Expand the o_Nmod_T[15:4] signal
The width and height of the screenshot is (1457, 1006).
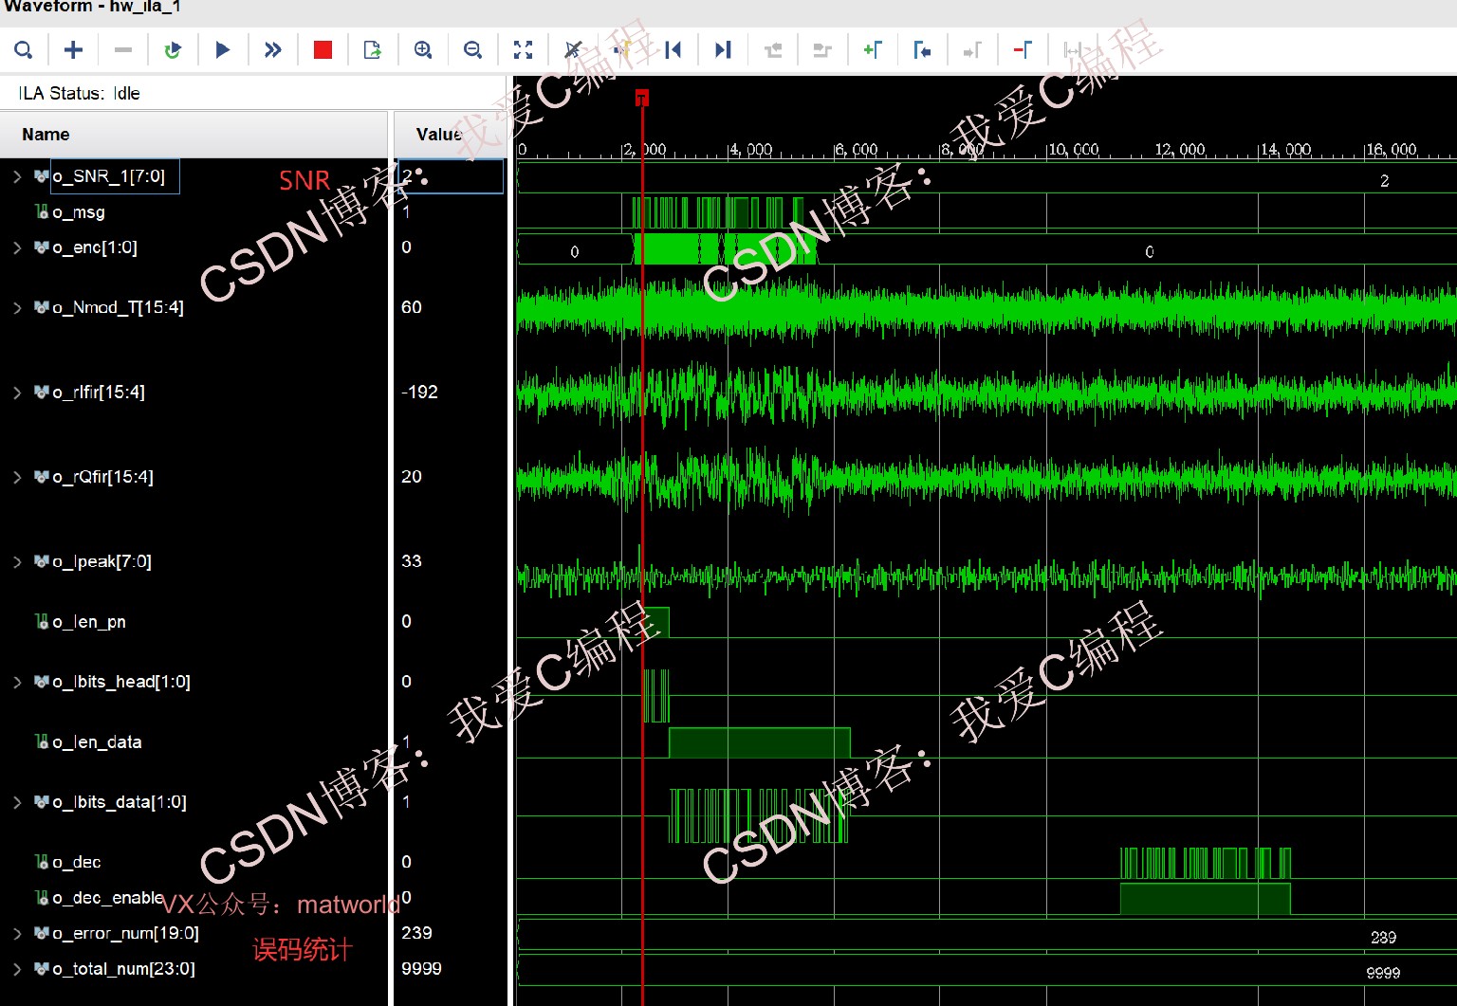(x=17, y=307)
